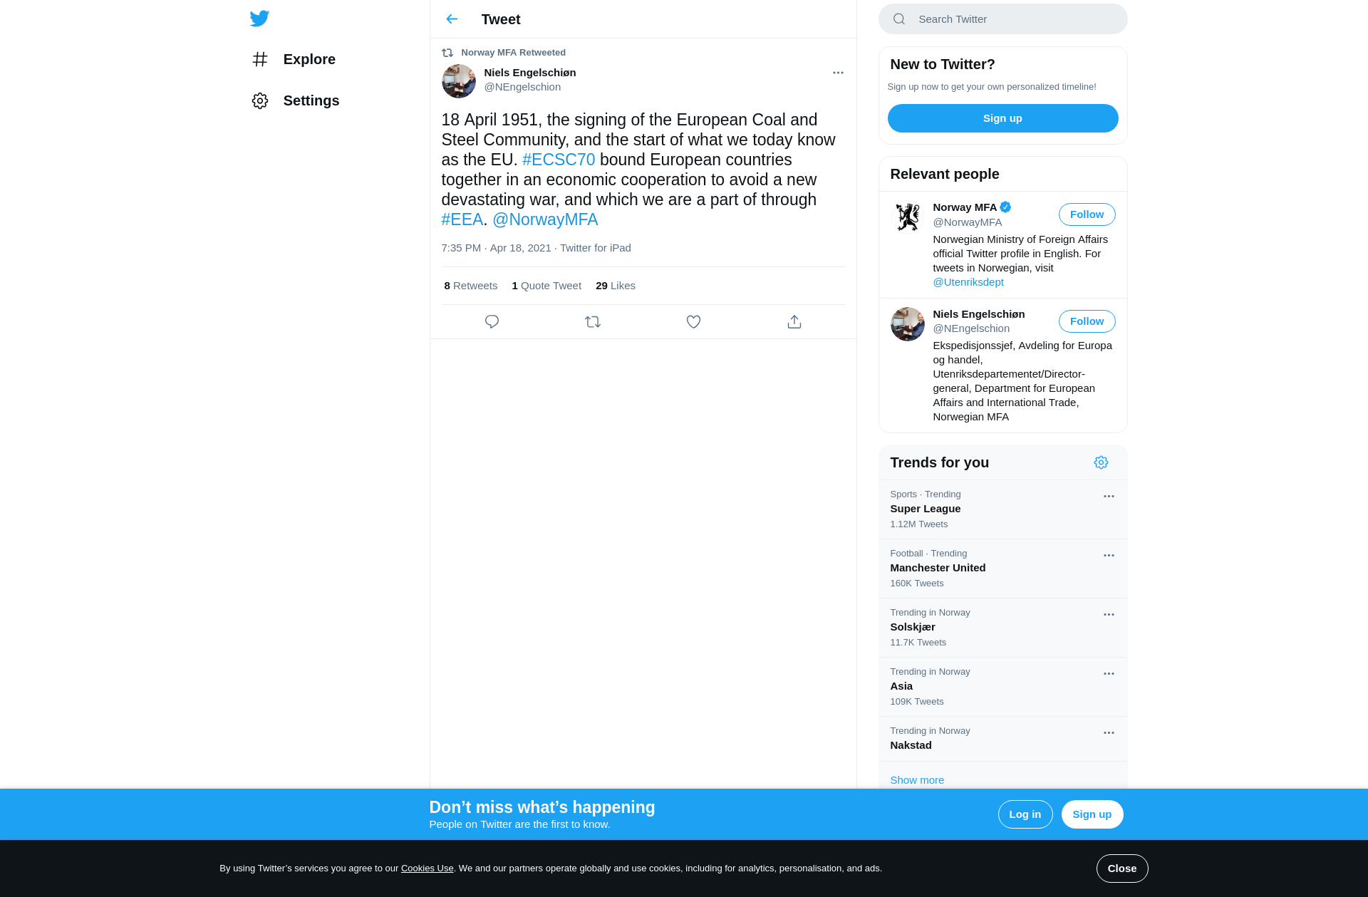
Task: Reply to the tweet via speech bubble icon
Action: [492, 322]
